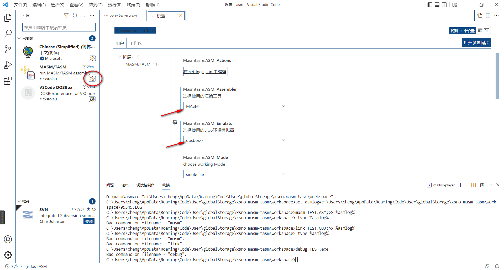Click errors and warnings count in status bar
Image resolution: width=504 pixels, height=270 pixels.
point(13,266)
